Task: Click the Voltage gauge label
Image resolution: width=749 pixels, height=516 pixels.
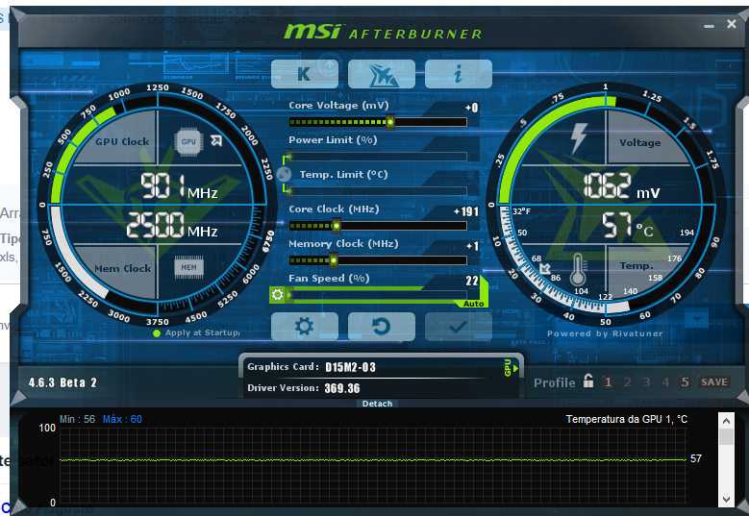Action: pyautogui.click(x=640, y=143)
